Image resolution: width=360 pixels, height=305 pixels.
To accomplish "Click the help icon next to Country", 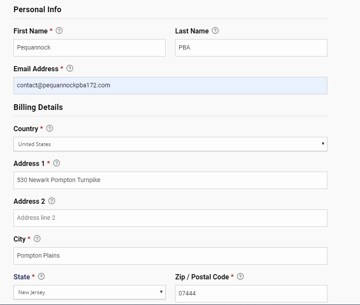I will tap(50, 129).
